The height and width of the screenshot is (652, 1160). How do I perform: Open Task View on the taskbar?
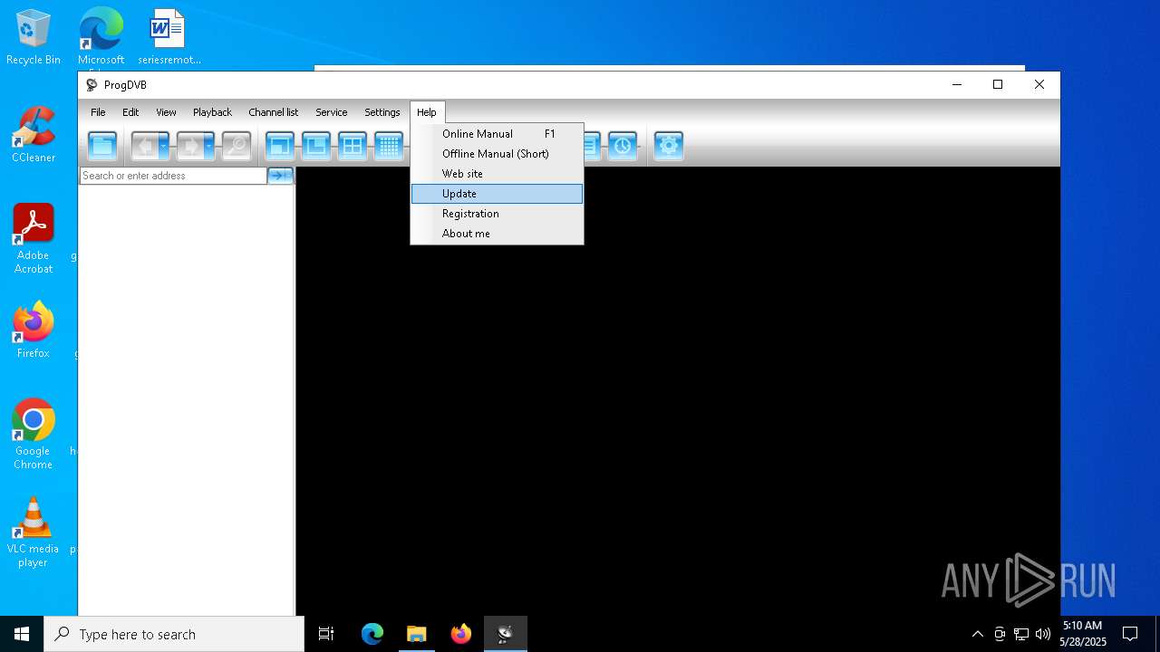[x=326, y=634]
